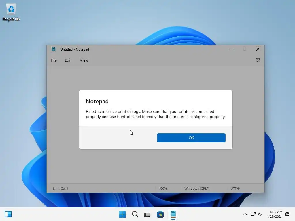
Task: Open the Edit menu in Notepad
Action: (68, 60)
